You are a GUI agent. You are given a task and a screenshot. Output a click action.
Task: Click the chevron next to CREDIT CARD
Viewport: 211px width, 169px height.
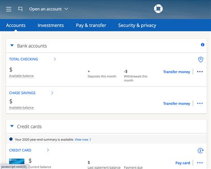tap(48, 150)
